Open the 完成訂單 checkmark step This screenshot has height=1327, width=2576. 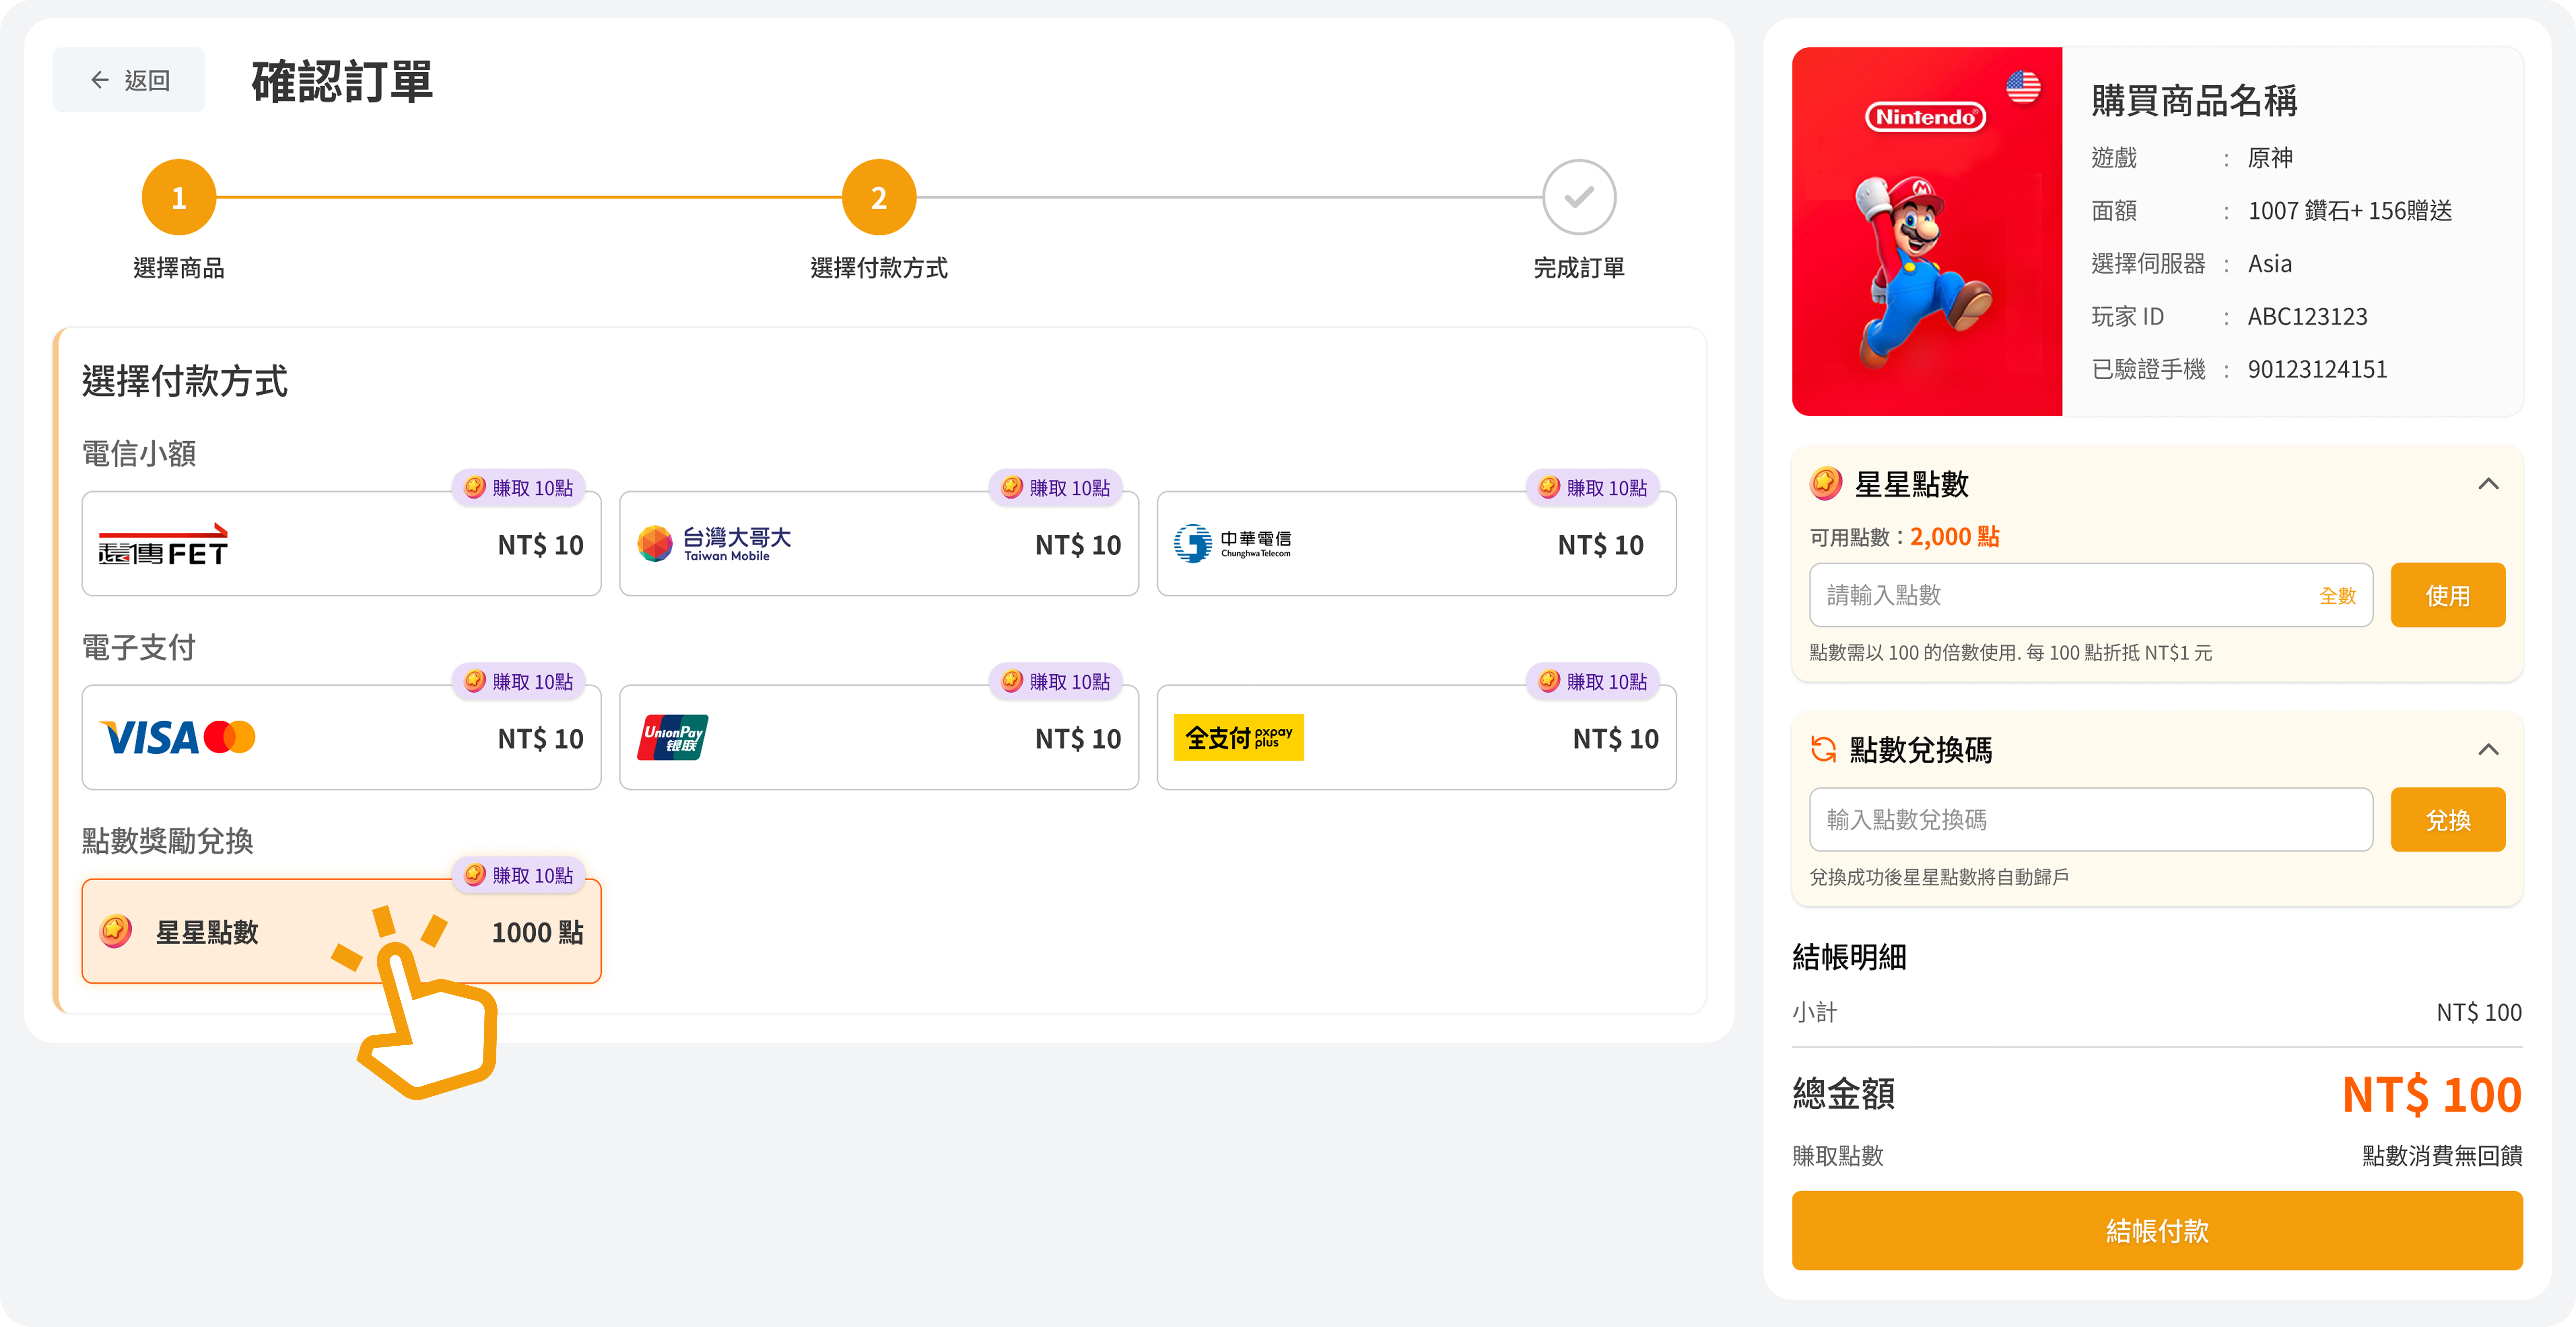[x=1579, y=198]
